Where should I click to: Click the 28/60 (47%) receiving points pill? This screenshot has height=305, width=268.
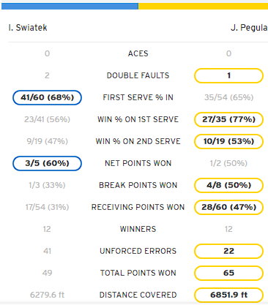[228, 207]
